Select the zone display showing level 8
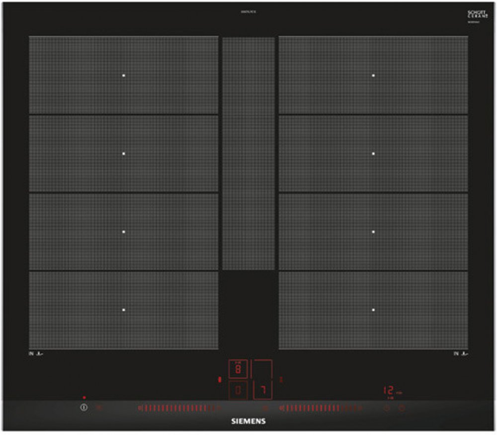 click(x=238, y=369)
